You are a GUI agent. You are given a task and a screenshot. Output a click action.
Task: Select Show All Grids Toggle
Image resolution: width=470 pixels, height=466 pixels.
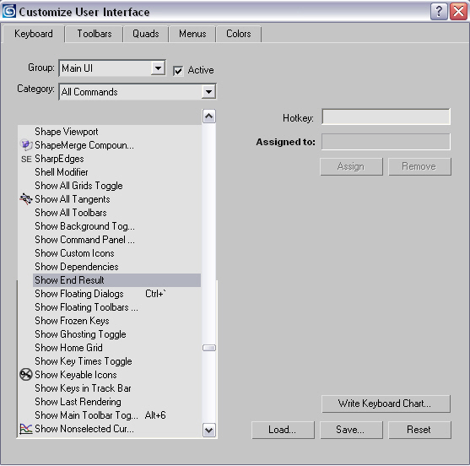[78, 186]
